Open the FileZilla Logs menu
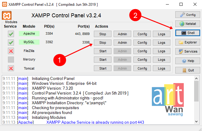The width and height of the screenshot is (202, 131). [162, 51]
